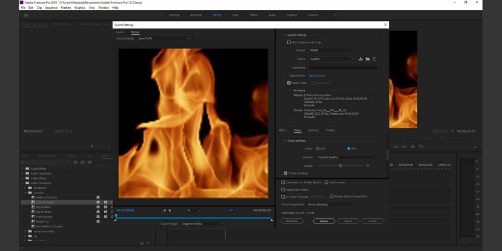The height and width of the screenshot is (251, 502).
Task: Open the Markers menu
Action: (66, 8)
